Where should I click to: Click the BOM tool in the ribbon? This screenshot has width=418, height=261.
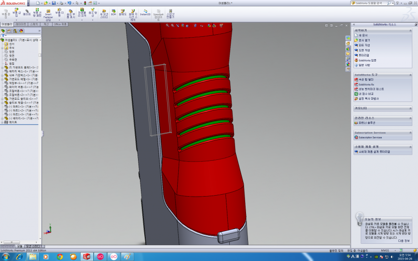[114, 12]
